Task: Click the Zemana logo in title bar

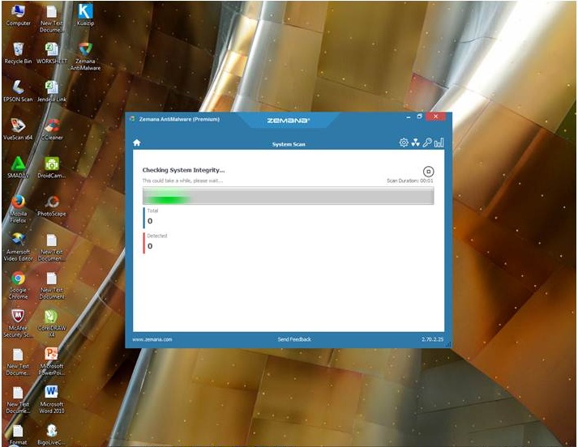Action: coord(289,121)
